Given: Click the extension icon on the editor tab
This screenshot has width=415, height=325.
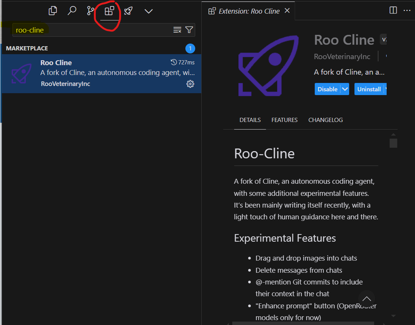Looking at the screenshot, I should pos(212,11).
